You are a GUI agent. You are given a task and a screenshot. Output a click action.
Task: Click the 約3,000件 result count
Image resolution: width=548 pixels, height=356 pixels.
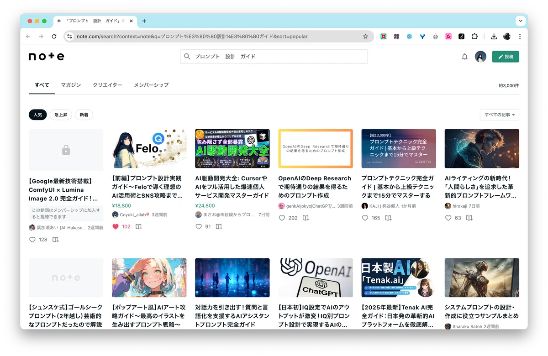point(509,85)
